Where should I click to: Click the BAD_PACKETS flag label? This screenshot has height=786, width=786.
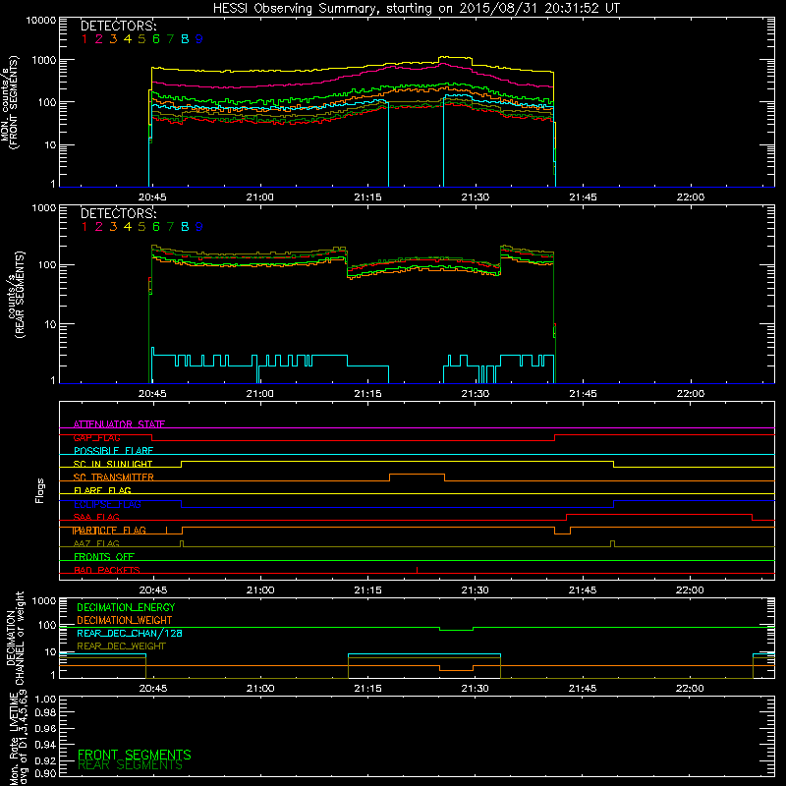coord(107,570)
